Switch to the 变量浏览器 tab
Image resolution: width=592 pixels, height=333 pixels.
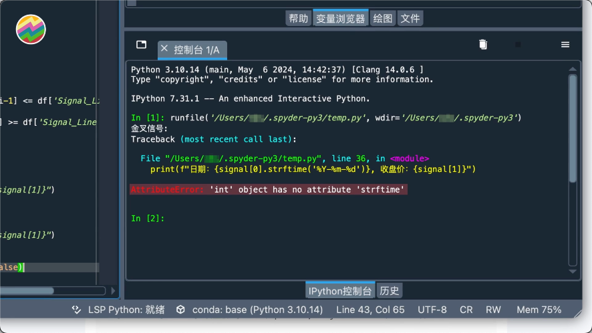click(x=341, y=19)
